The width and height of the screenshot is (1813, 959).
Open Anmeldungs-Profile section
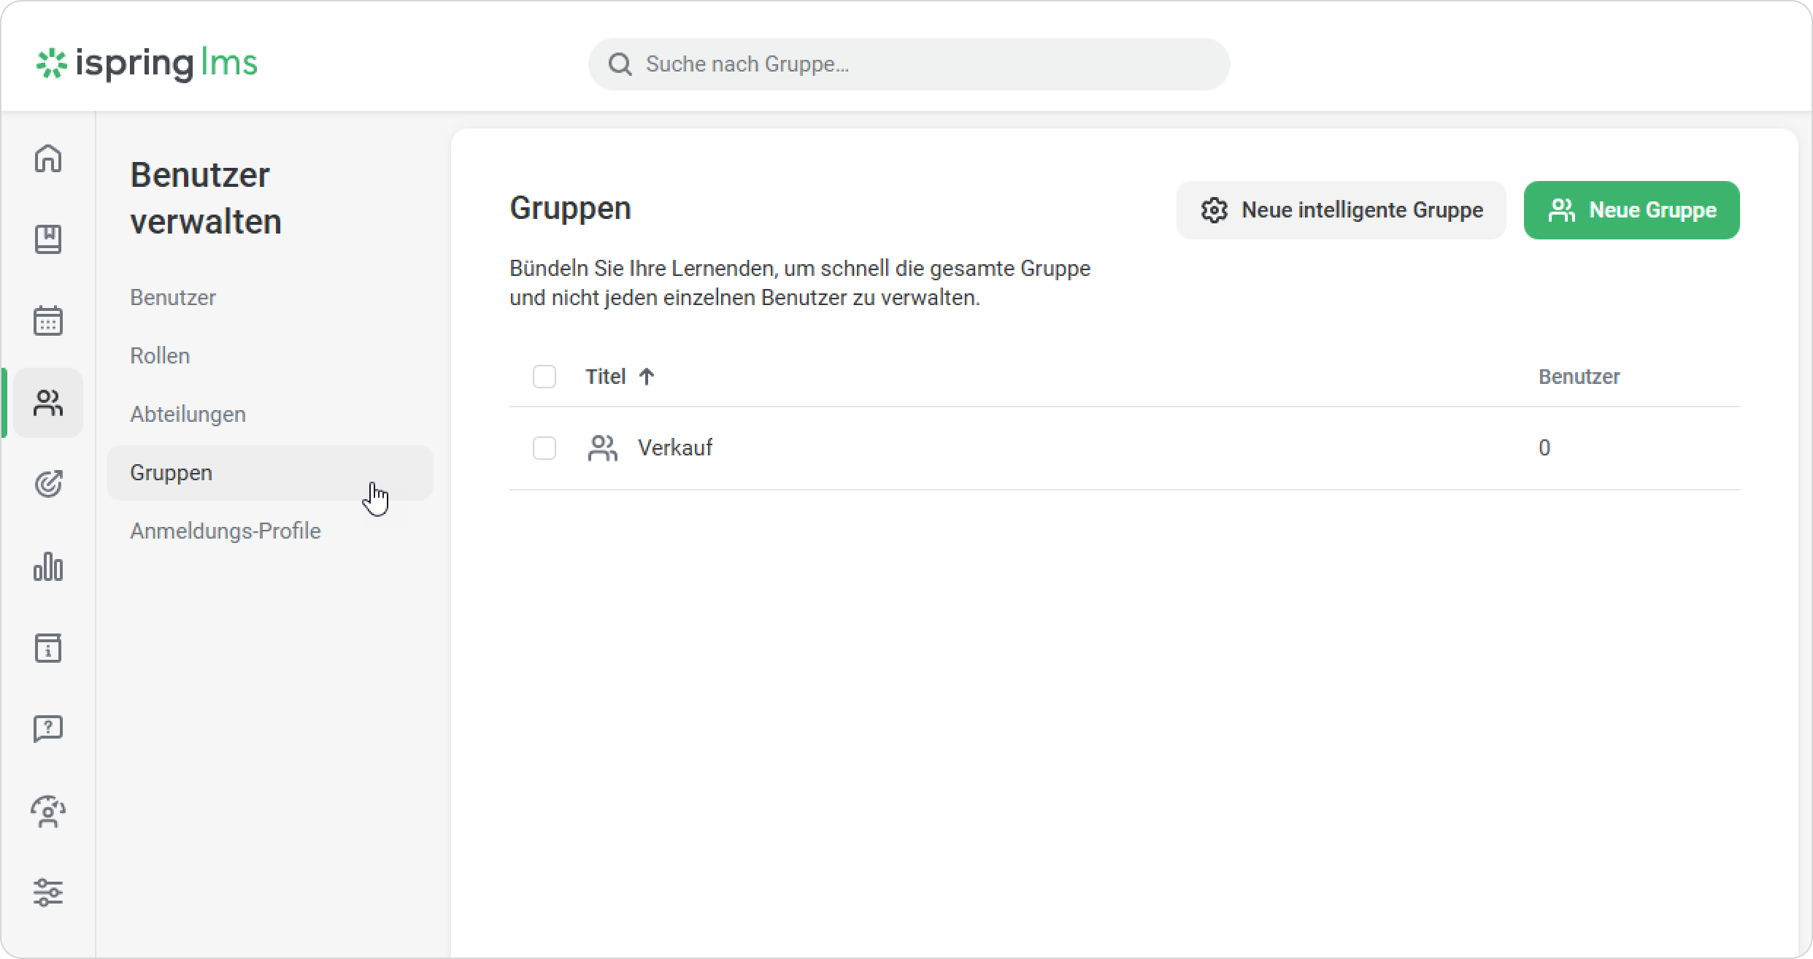coord(225,531)
